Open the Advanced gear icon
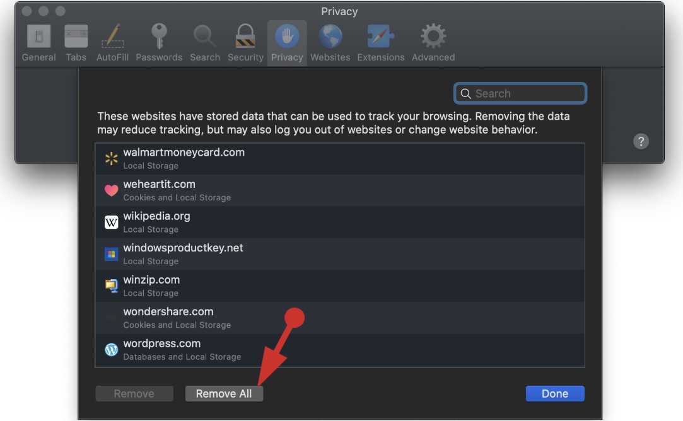Image resolution: width=683 pixels, height=421 pixels. tap(433, 36)
